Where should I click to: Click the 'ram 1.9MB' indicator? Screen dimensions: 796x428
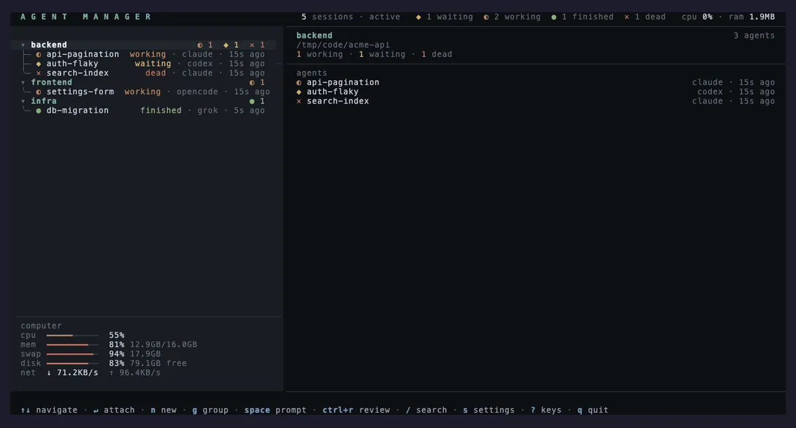pyautogui.click(x=752, y=17)
